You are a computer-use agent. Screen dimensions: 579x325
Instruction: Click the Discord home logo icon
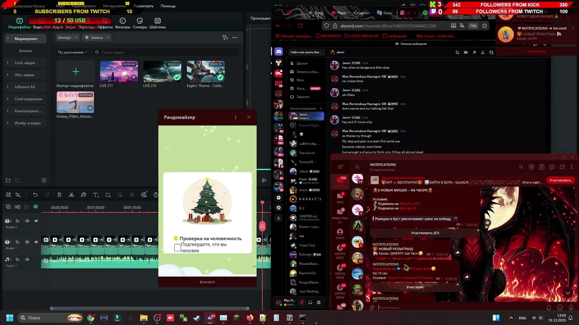coord(279,52)
